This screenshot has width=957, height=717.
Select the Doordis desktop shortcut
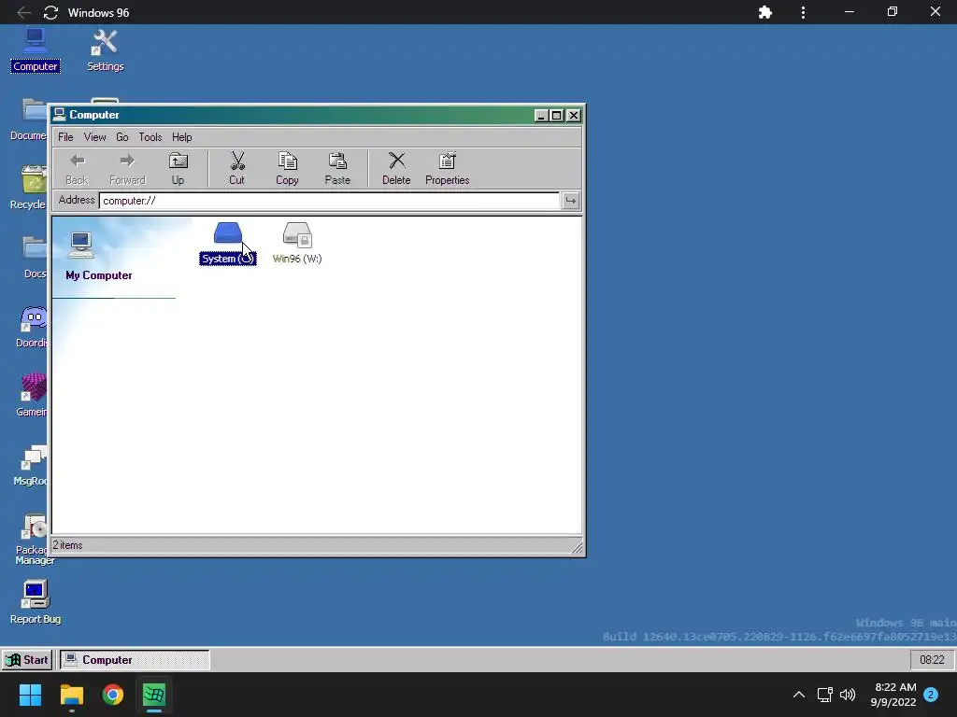pos(32,327)
